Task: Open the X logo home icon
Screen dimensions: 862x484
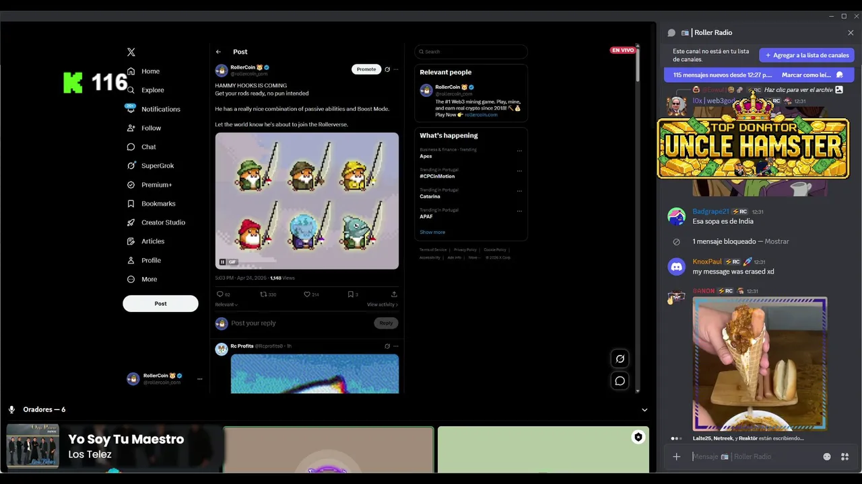Action: tap(131, 52)
